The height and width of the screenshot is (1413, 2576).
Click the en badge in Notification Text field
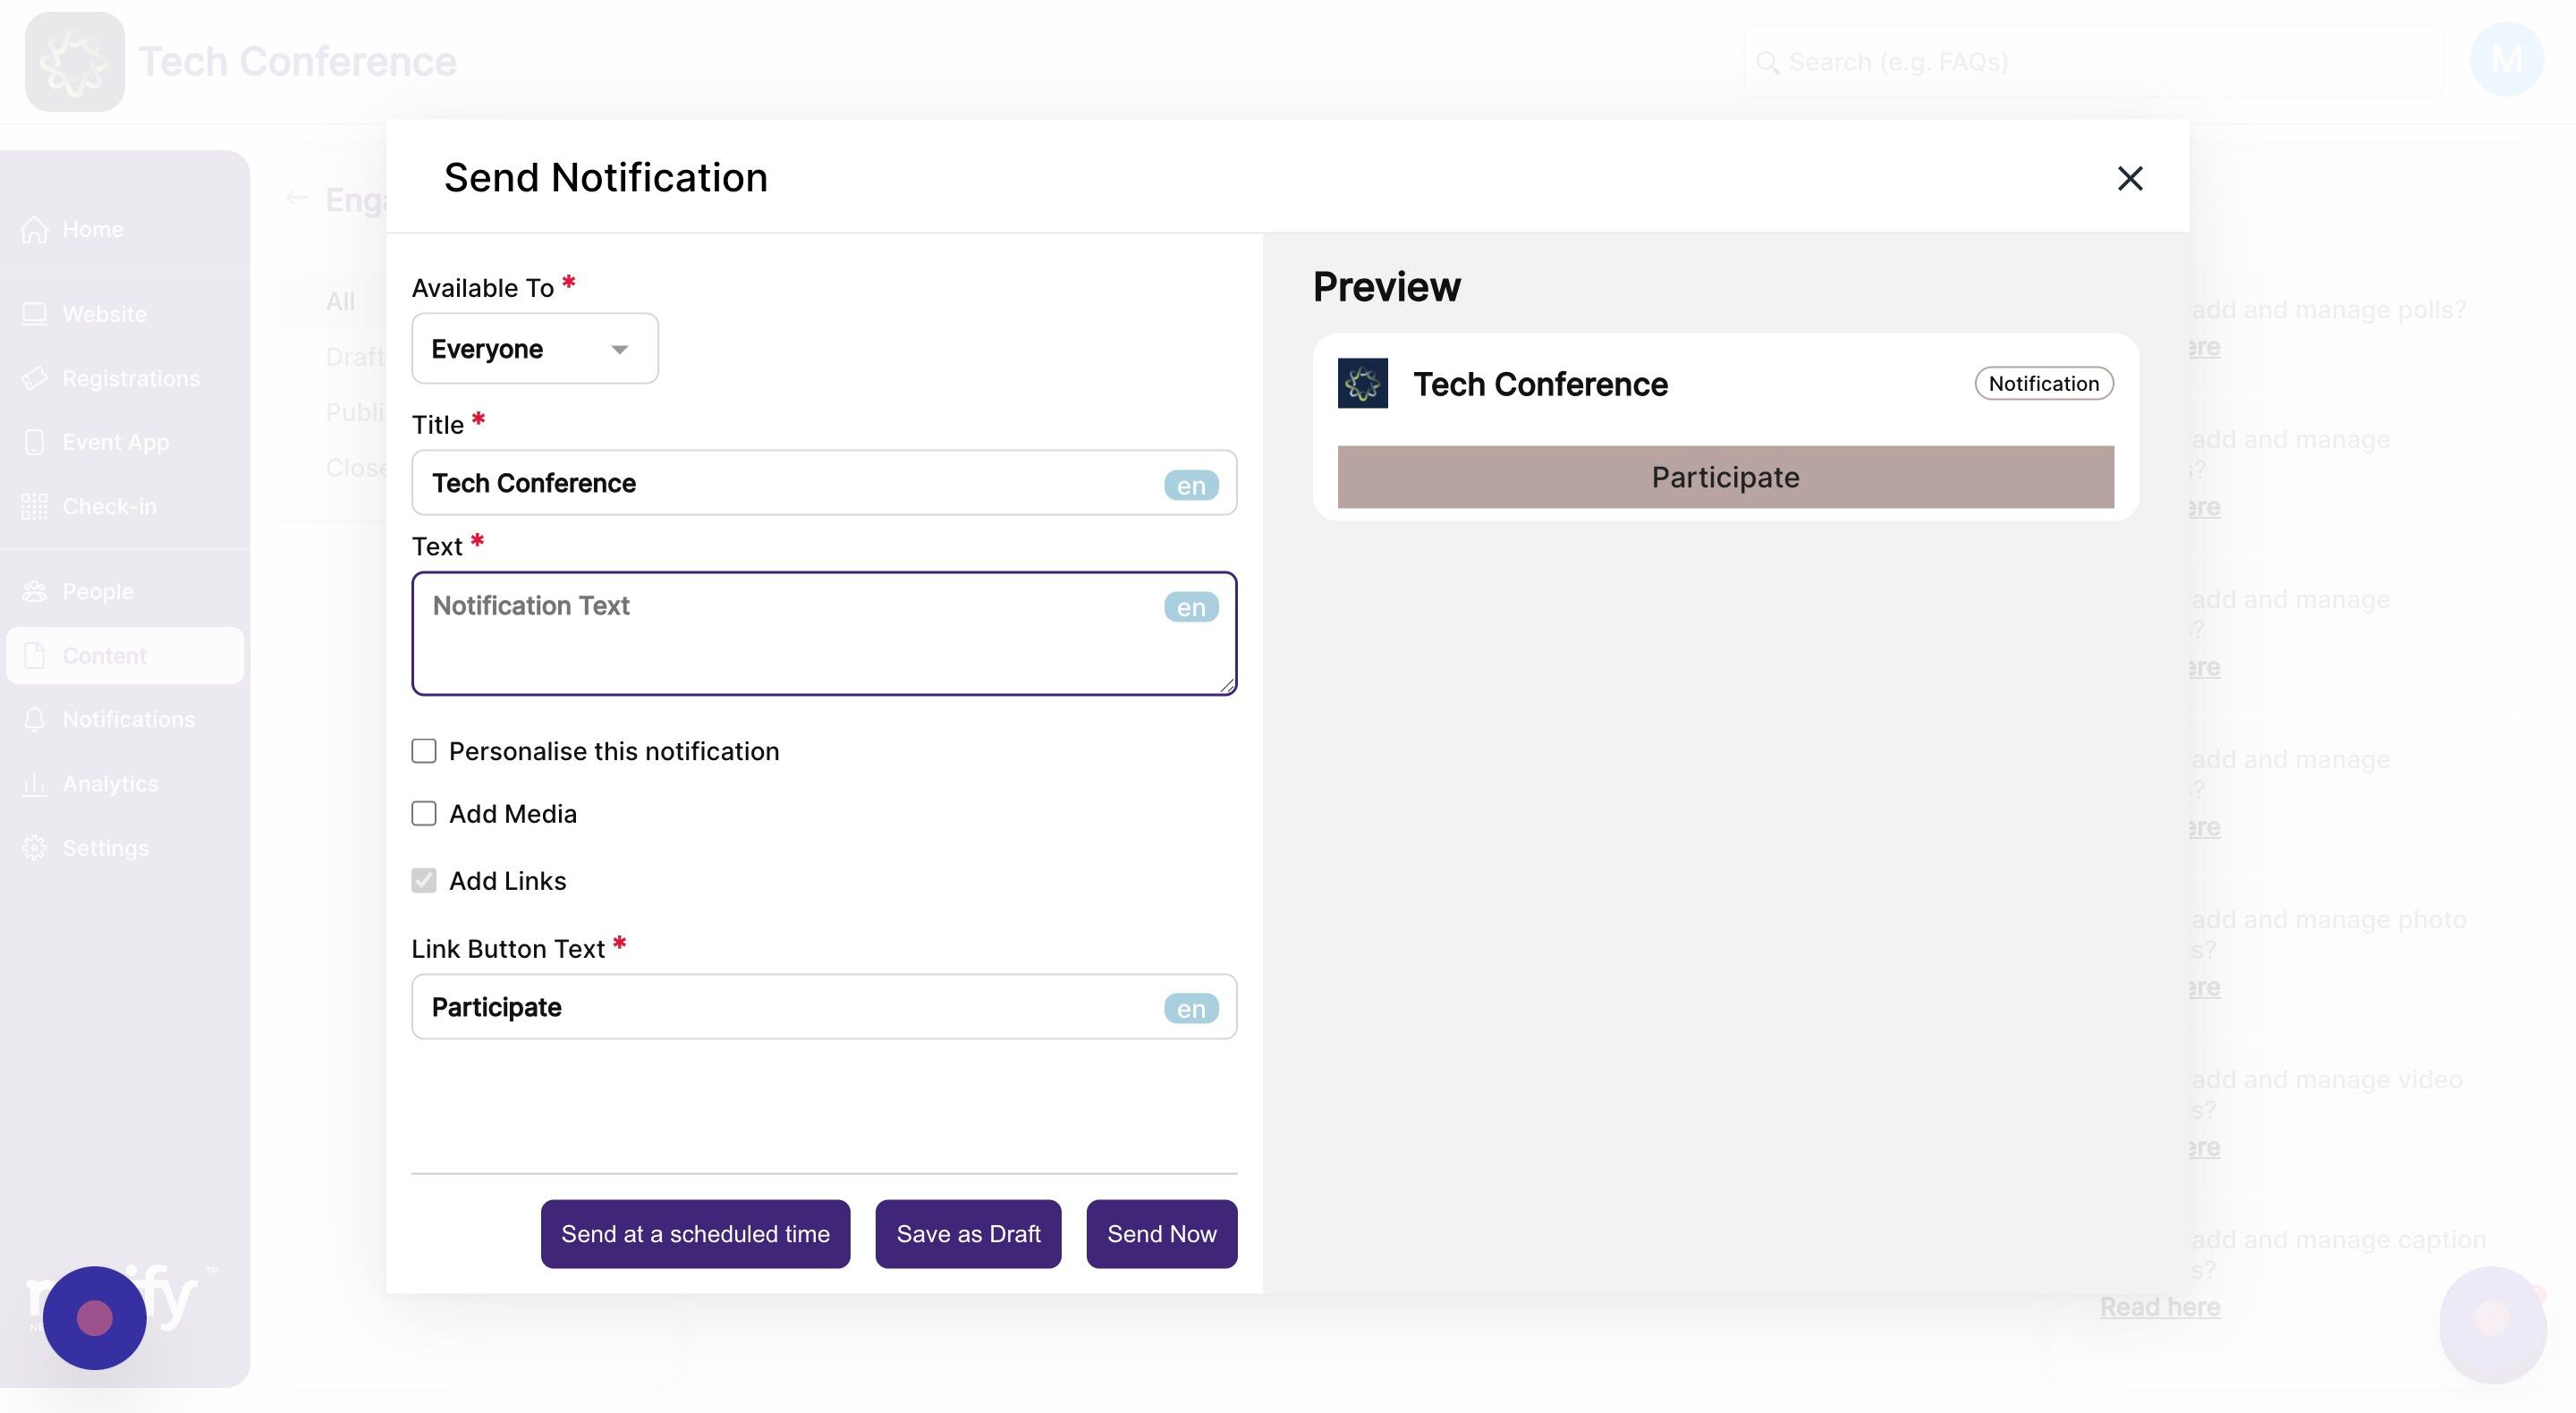[x=1190, y=607]
